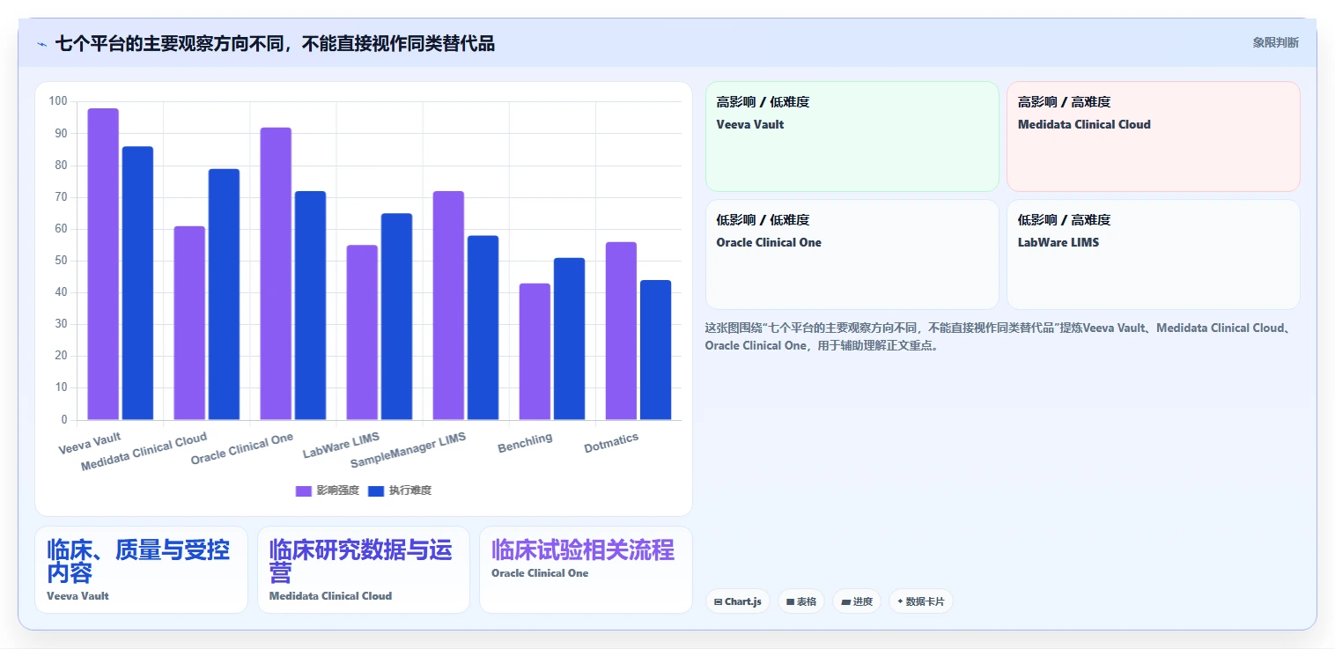The height and width of the screenshot is (649, 1335).
Task: Click Oracle Clinical One's blue bar
Action: click(x=310, y=306)
